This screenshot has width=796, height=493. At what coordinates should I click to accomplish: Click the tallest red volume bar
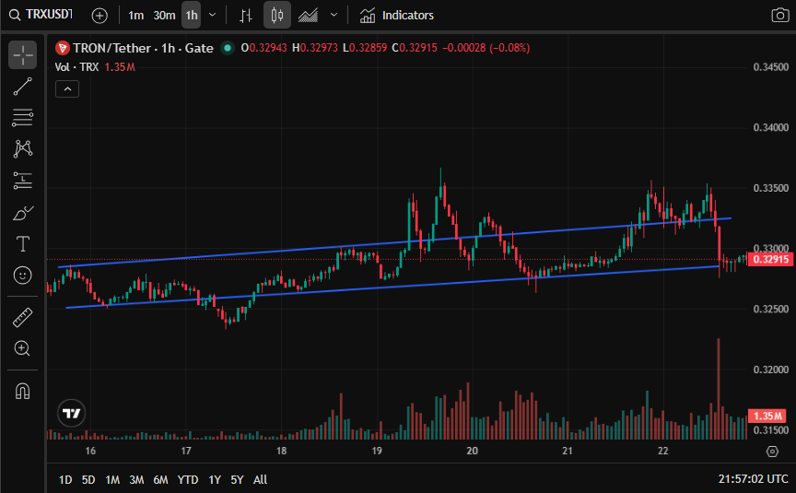tap(719, 388)
